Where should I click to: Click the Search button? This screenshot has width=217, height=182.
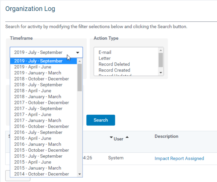[x=101, y=120]
